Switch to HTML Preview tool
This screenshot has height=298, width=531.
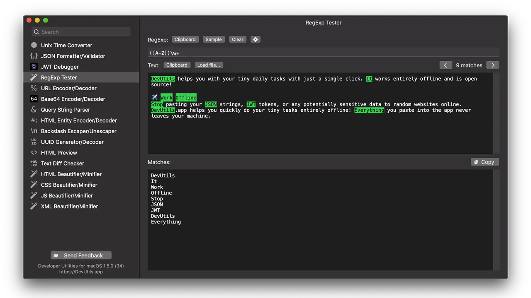pos(81,153)
